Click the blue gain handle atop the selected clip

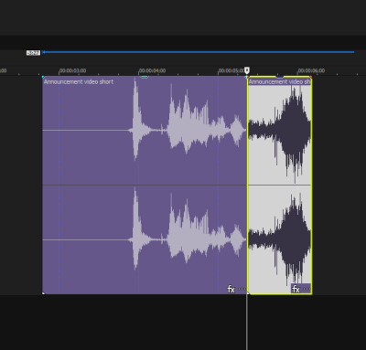click(x=280, y=77)
